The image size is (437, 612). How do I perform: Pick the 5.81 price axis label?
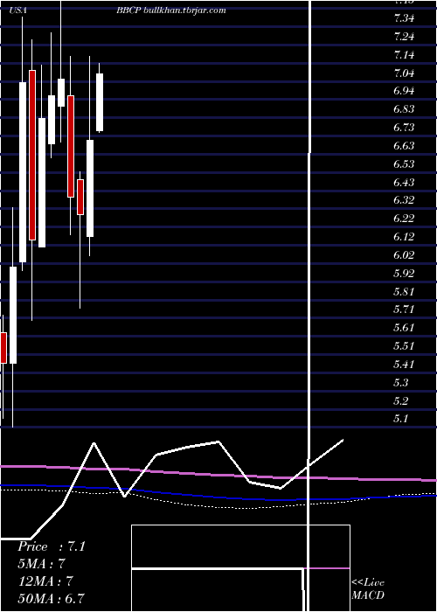404,291
